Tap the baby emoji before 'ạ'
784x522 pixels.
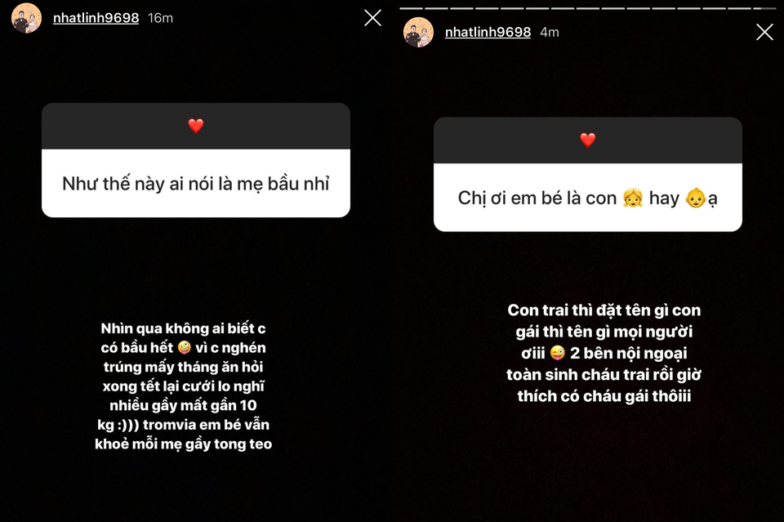[x=696, y=198]
